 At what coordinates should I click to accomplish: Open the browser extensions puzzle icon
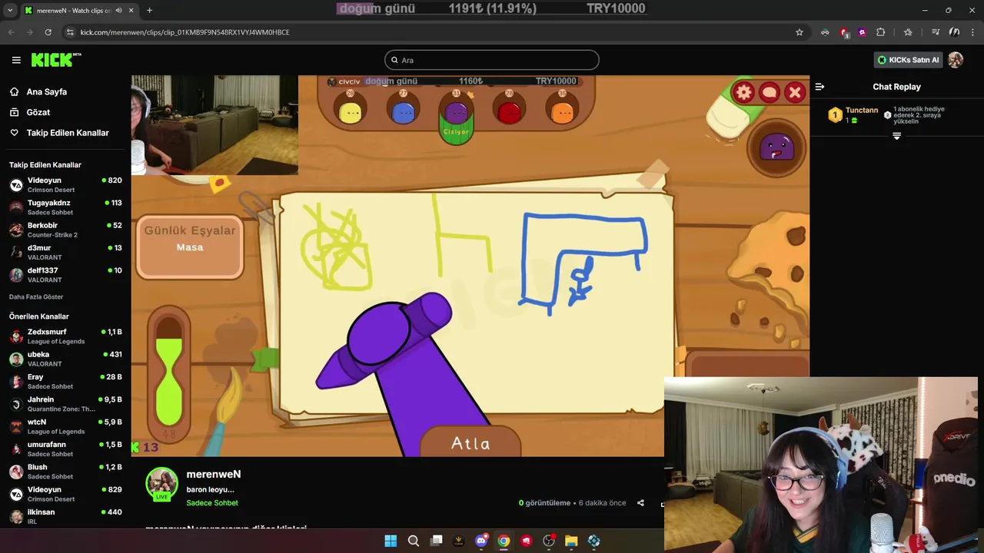pyautogui.click(x=881, y=32)
